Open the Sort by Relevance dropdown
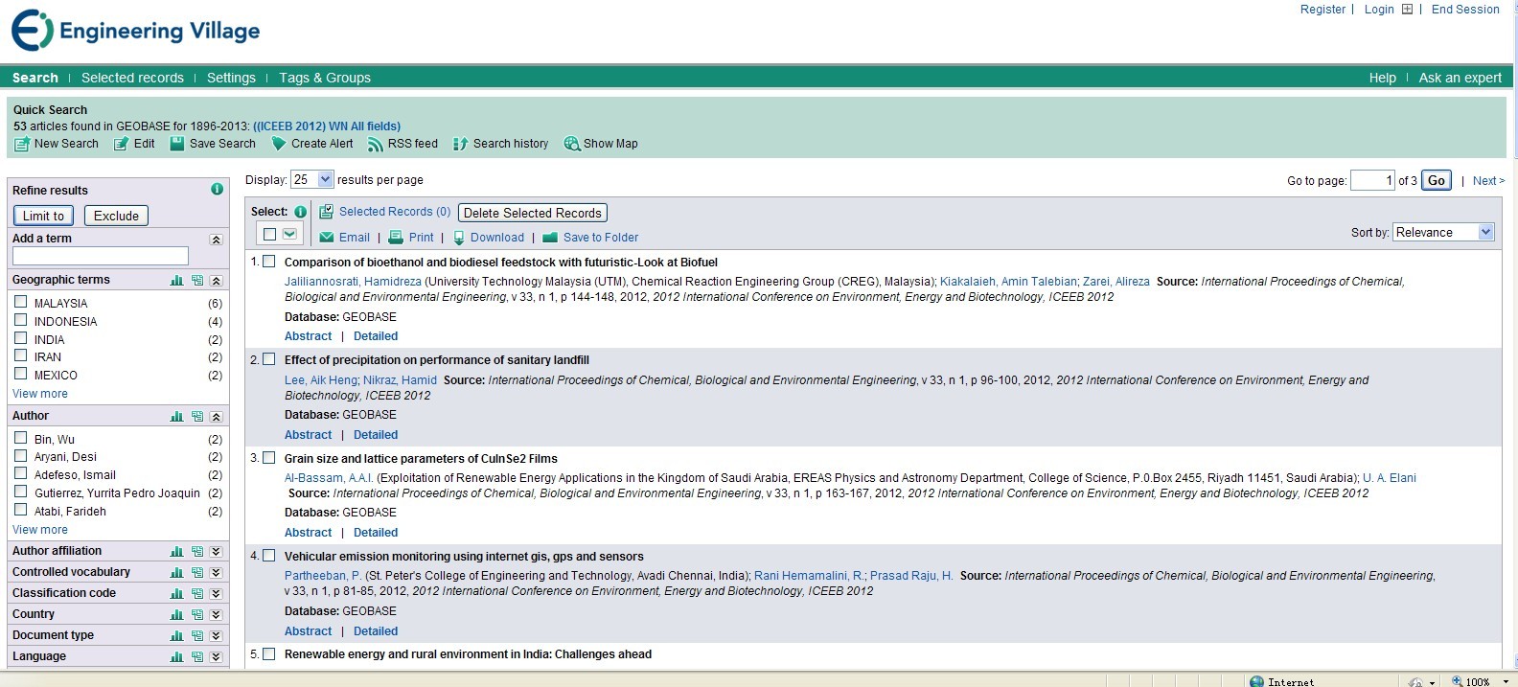Image resolution: width=1518 pixels, height=687 pixels. [1444, 232]
